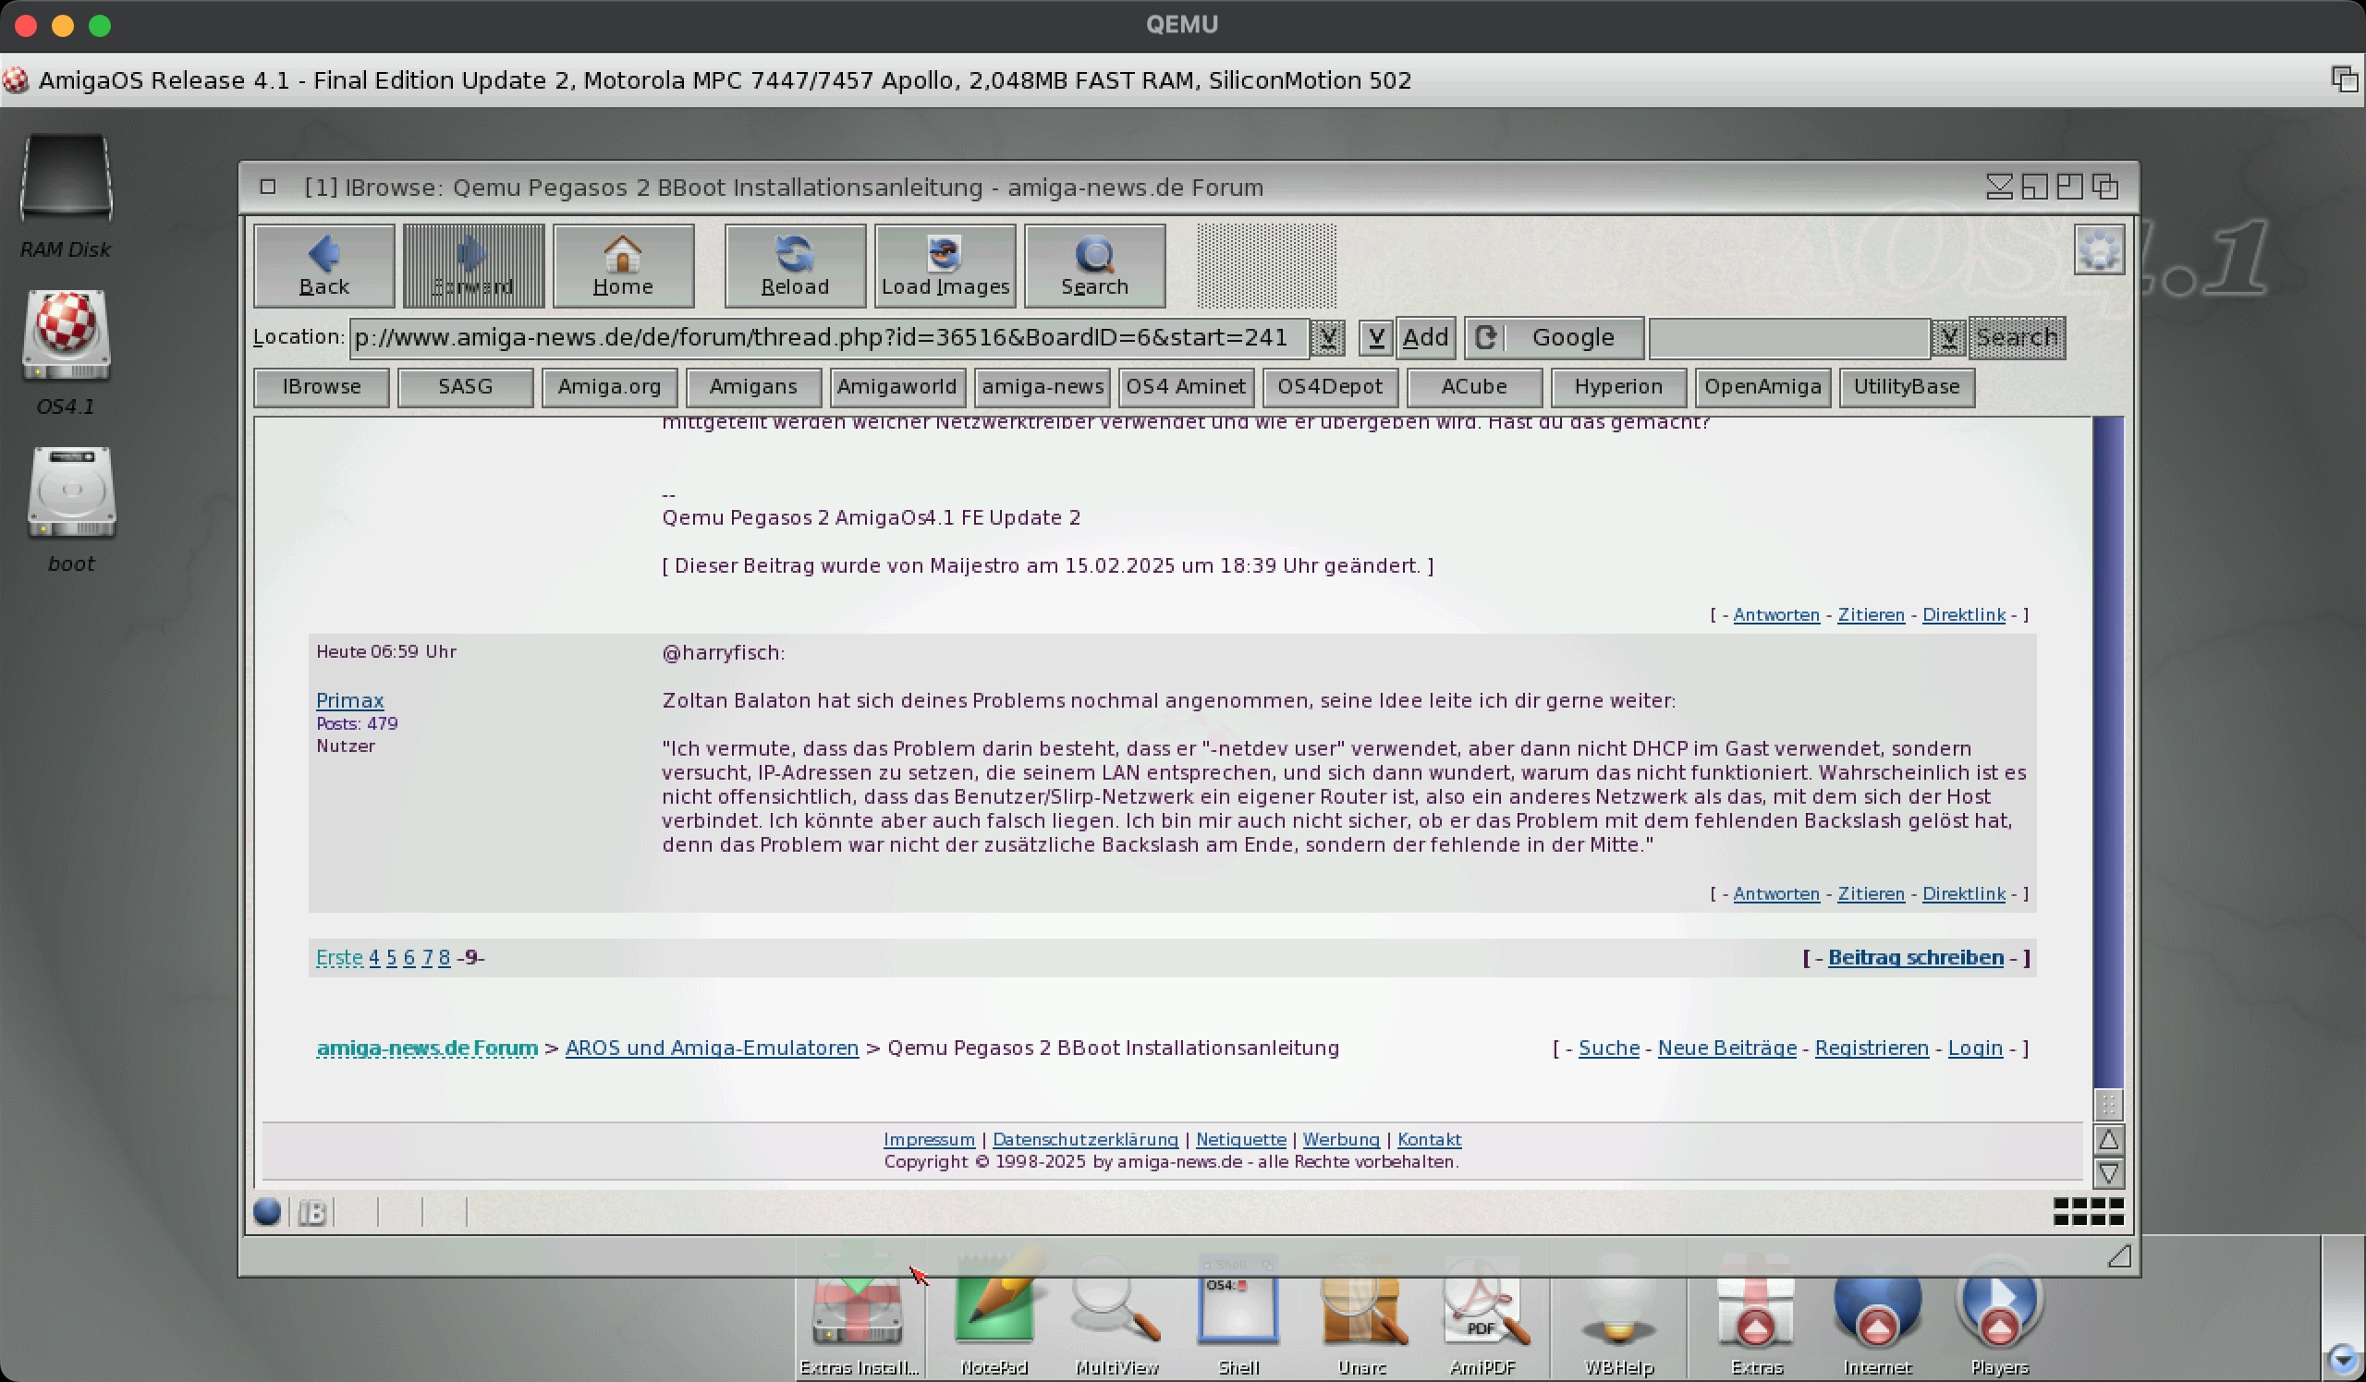2366x1382 pixels.
Task: Open the ACube bookmark
Action: coord(1474,387)
